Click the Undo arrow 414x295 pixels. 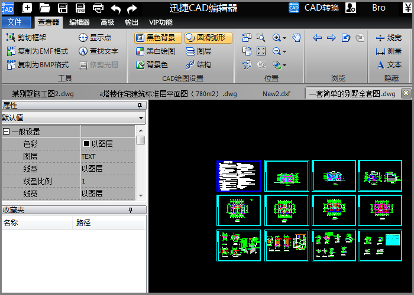click(x=116, y=9)
